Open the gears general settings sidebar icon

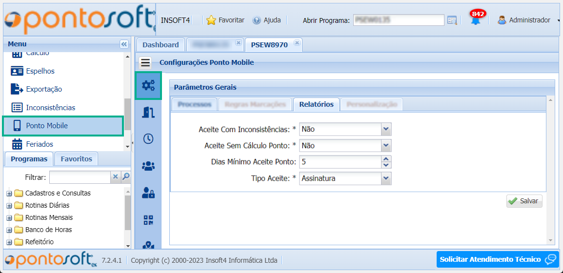tap(148, 85)
